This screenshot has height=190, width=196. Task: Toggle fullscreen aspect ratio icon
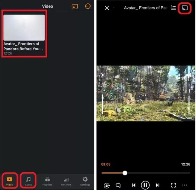(x=173, y=185)
